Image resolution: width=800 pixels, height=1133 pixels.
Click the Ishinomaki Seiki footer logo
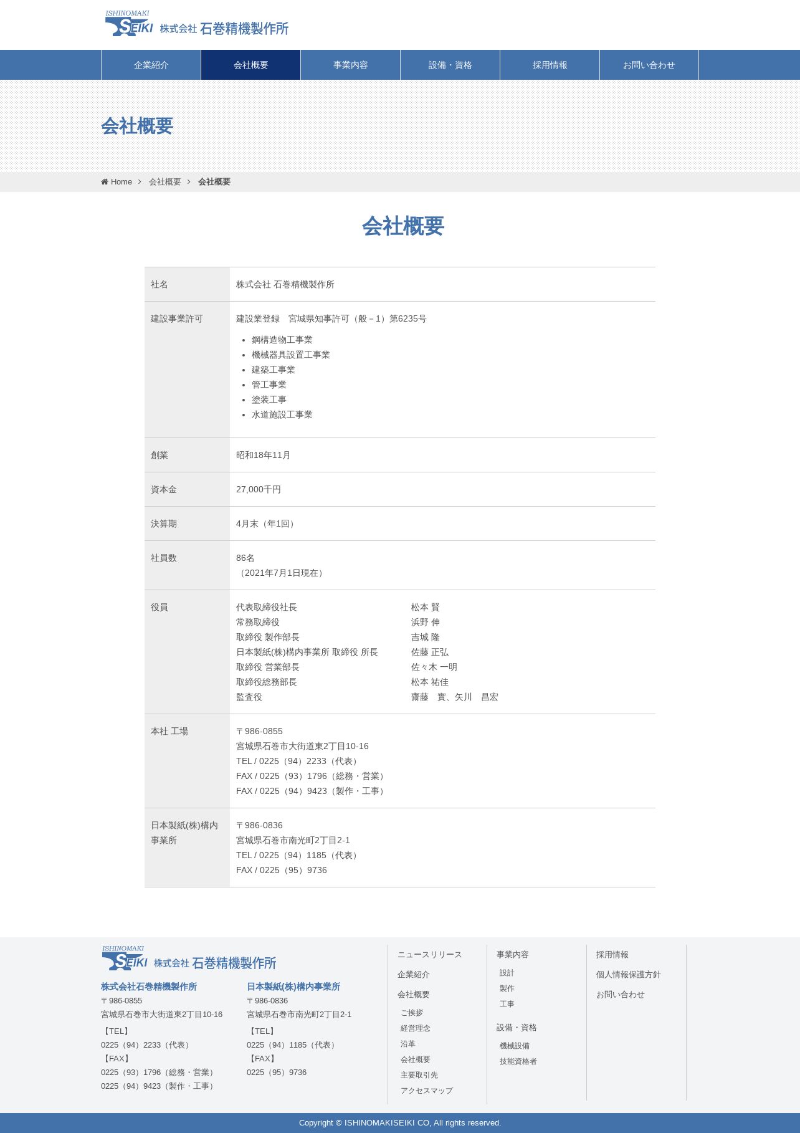pos(189,958)
